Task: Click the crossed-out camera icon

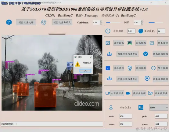Action: tap(150, 93)
